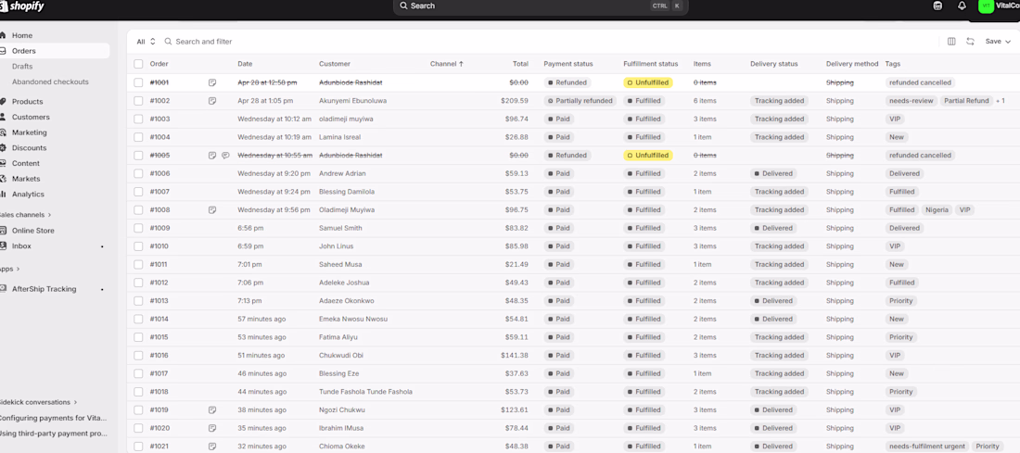Image resolution: width=1020 pixels, height=453 pixels.
Task: Click note icon on order #1019
Action: tap(212, 410)
